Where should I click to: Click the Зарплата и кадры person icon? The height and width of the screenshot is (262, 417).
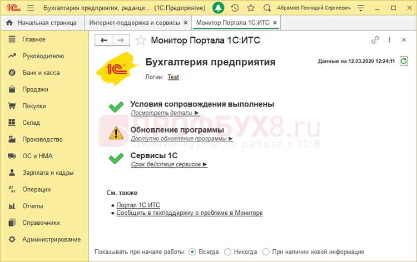pos(12,173)
